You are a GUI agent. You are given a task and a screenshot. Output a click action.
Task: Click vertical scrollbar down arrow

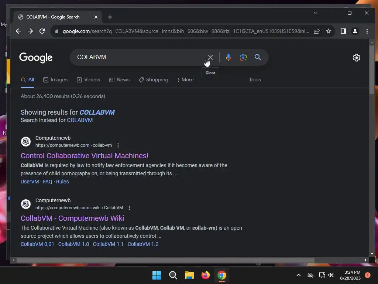pyautogui.click(x=371, y=254)
